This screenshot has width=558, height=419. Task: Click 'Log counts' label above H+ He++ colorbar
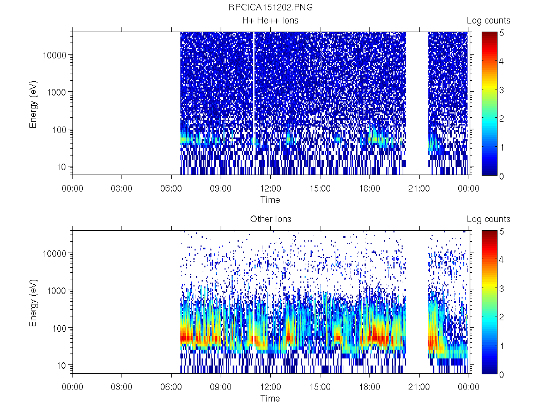point(489,21)
